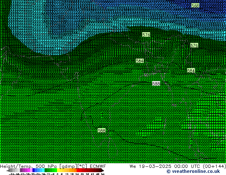Pick the cyan legend swatch at -18

(43, 170)
